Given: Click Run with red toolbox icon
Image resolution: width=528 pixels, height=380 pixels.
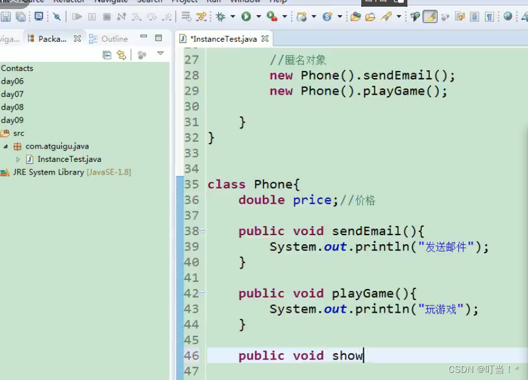Looking at the screenshot, I should coord(272,16).
